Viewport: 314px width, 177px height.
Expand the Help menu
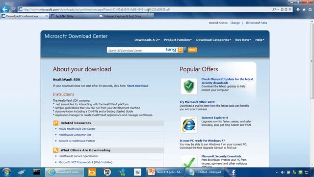click(260, 40)
